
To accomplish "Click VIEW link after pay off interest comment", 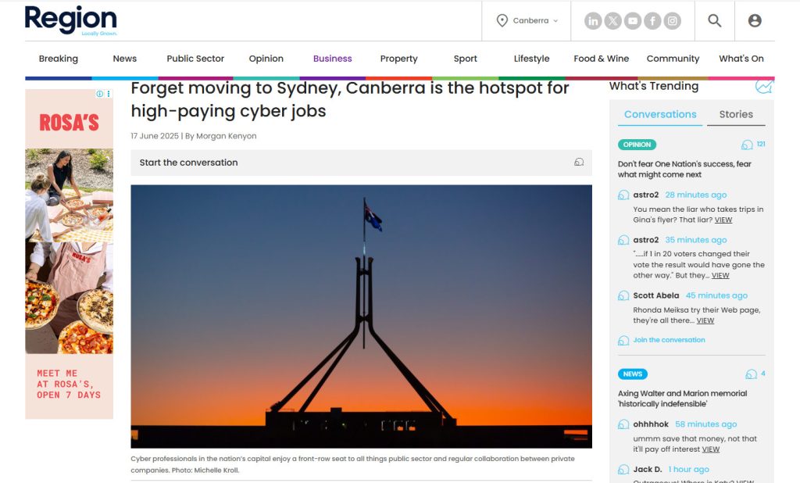I will pos(710,449).
